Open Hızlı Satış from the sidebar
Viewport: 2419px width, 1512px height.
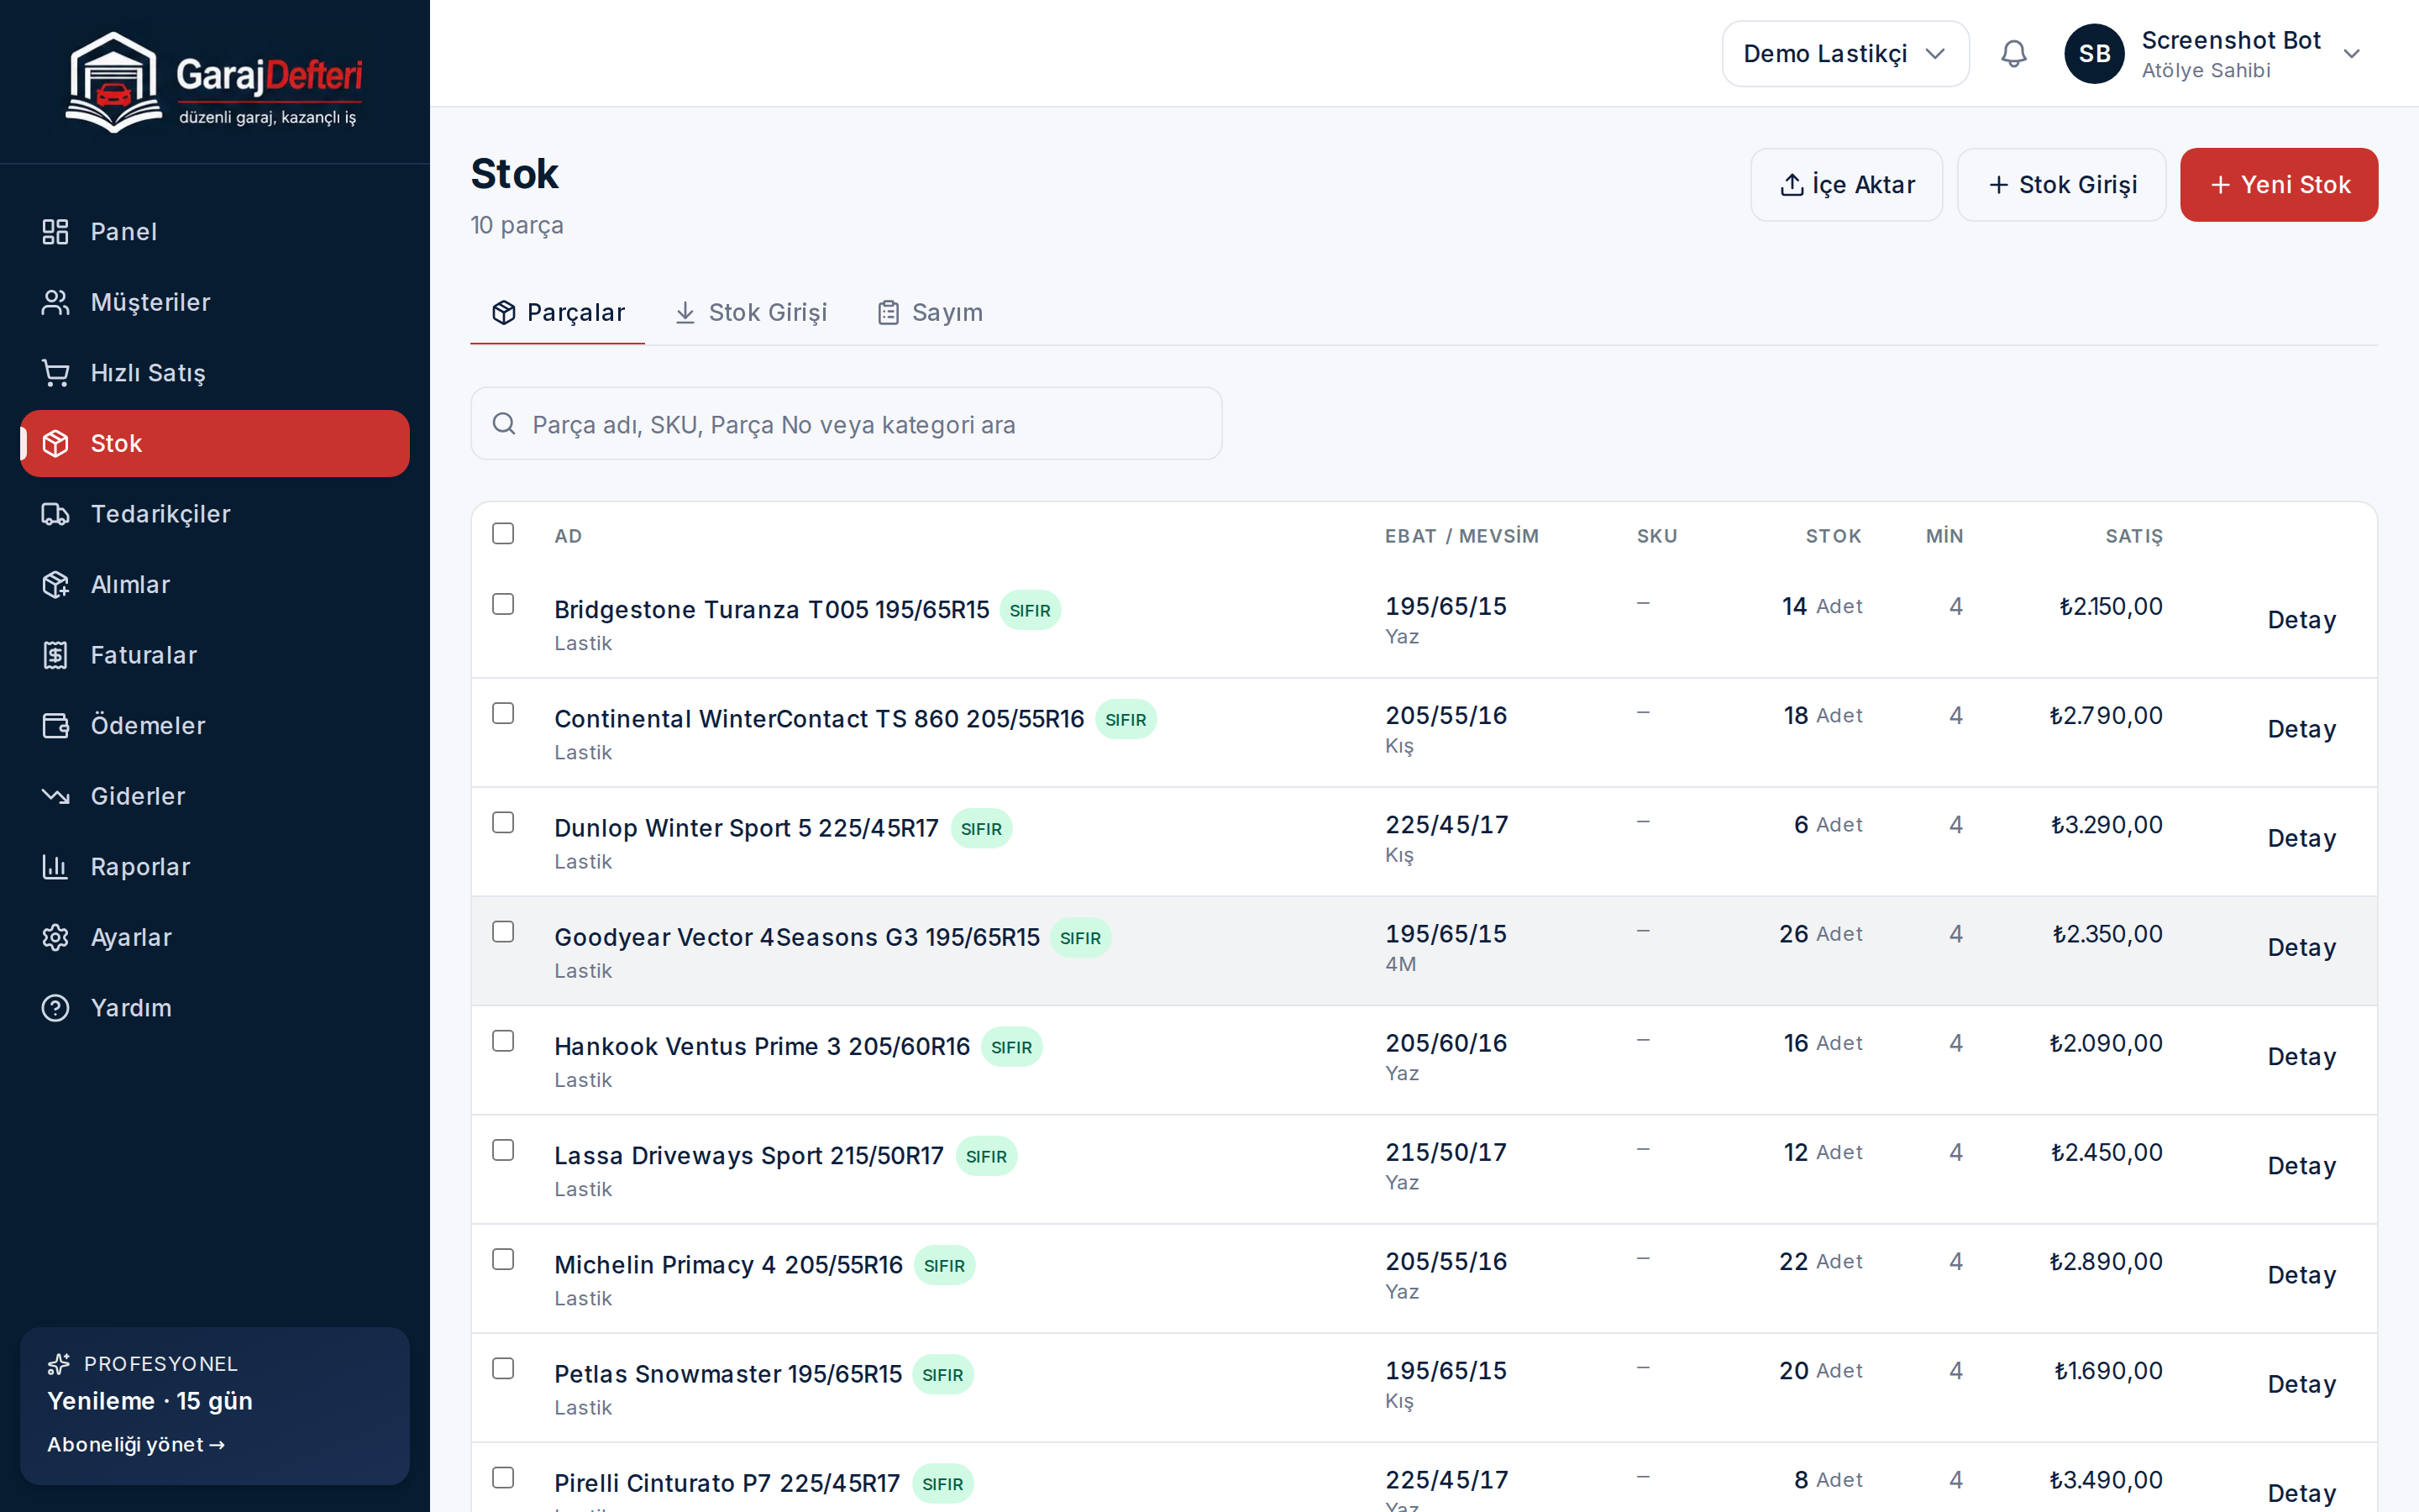click(x=215, y=373)
